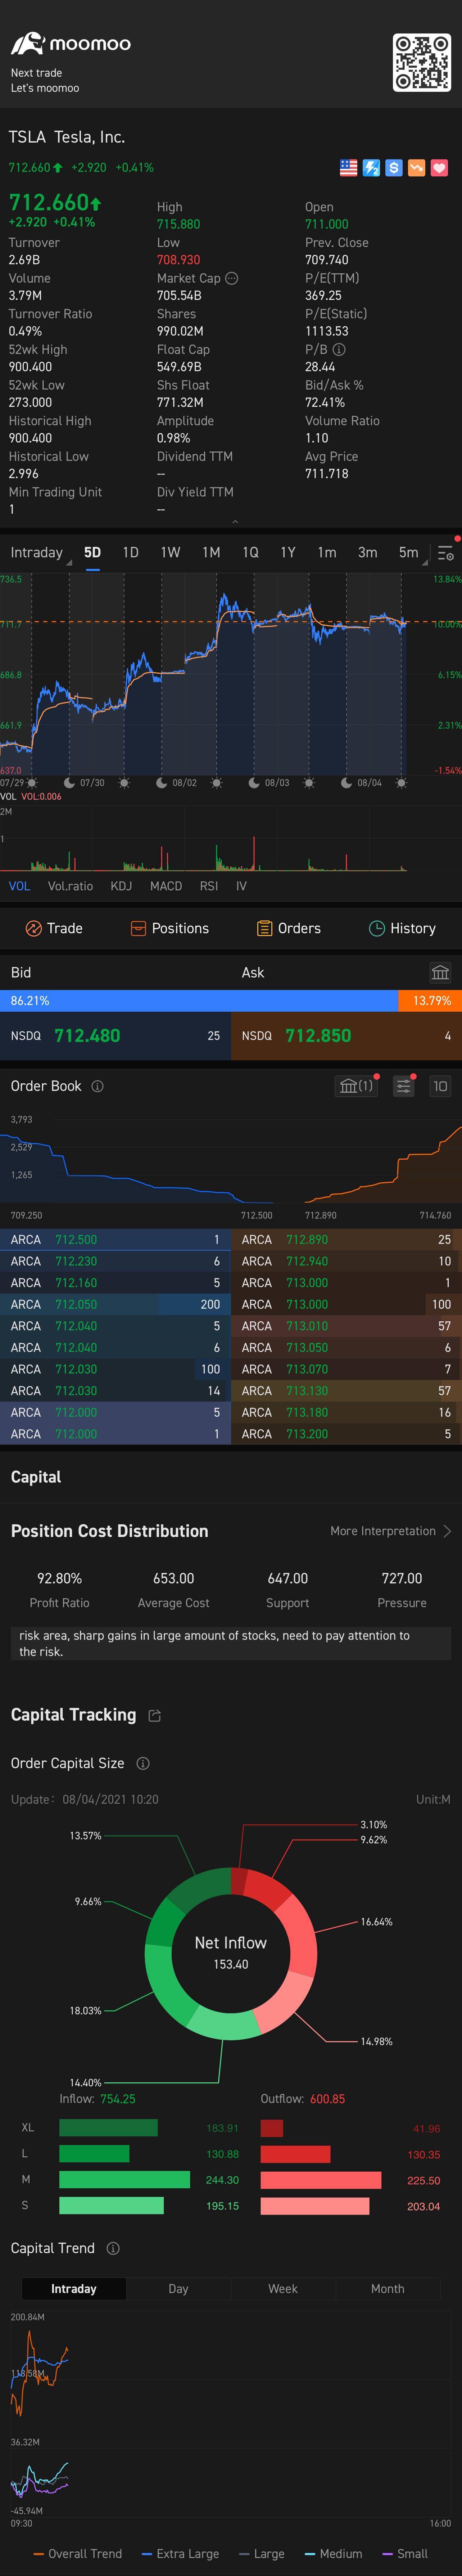Toggle the Small legend line
Viewport: 462px width, 2576px height.
(x=405, y=2554)
